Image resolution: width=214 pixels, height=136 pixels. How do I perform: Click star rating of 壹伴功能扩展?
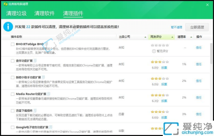pyautogui.click(x=160, y=62)
